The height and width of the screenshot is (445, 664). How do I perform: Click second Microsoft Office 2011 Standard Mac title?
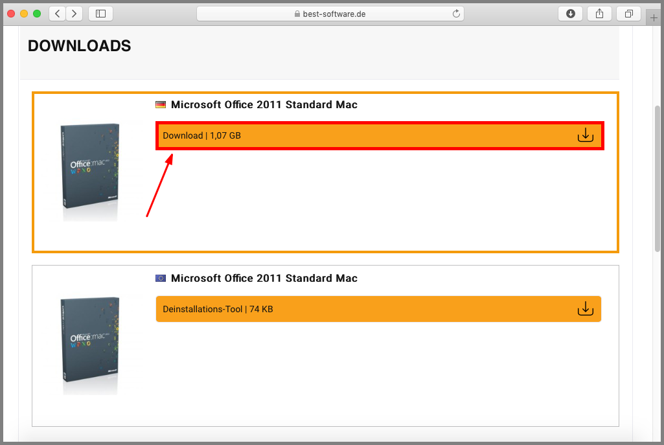pyautogui.click(x=264, y=278)
